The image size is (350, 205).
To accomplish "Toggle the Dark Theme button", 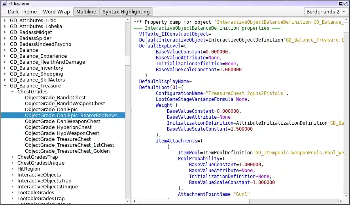I will pos(22,11).
